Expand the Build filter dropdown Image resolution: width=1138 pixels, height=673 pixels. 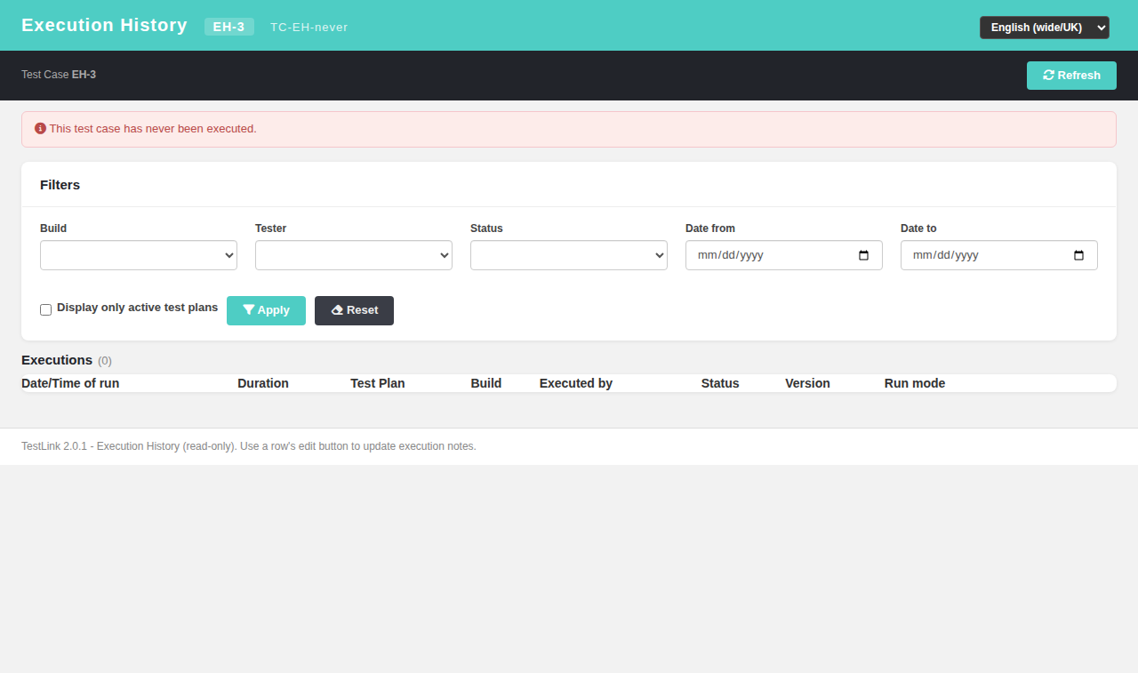tap(139, 255)
